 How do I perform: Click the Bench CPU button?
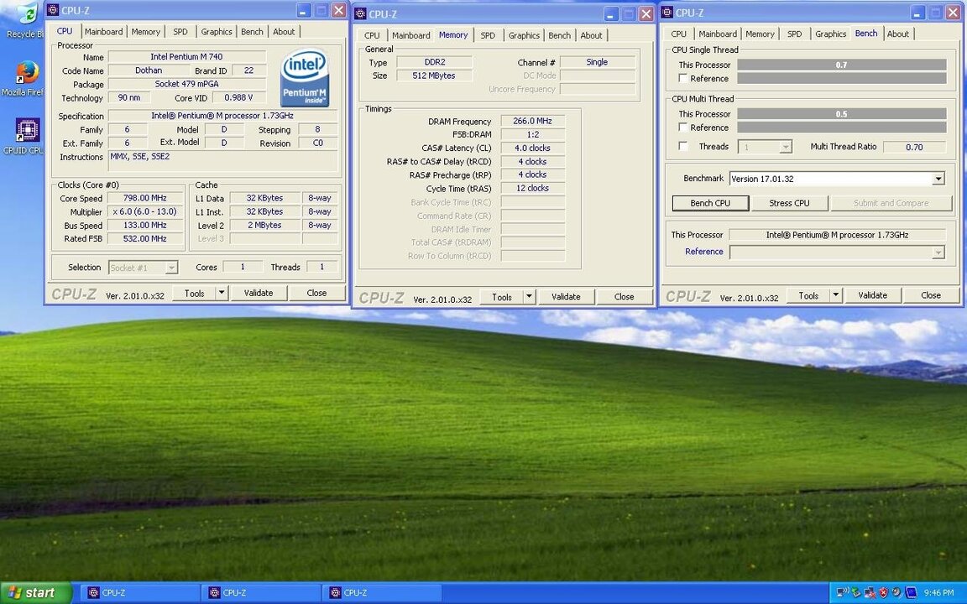710,203
